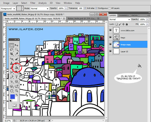Viewport: 151px width, 122px height.
Task: Select the Magic Wand tool
Action: 17,50
